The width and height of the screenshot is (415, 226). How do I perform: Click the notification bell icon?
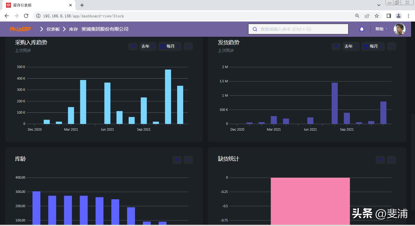pos(362,29)
